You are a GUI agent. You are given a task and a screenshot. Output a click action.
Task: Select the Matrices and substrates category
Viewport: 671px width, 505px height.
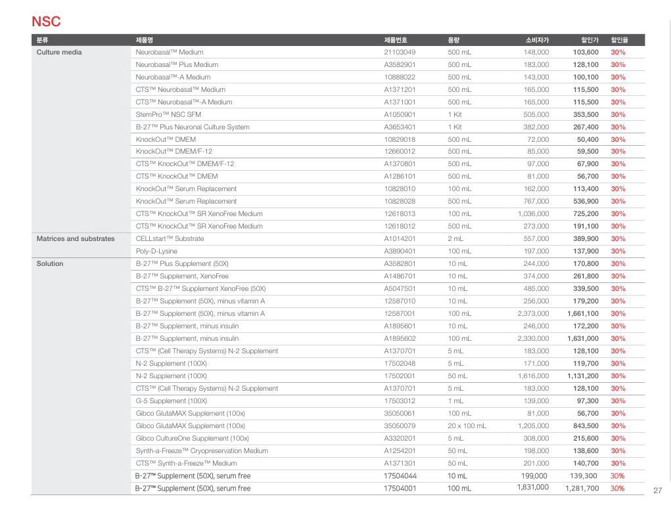coord(76,239)
